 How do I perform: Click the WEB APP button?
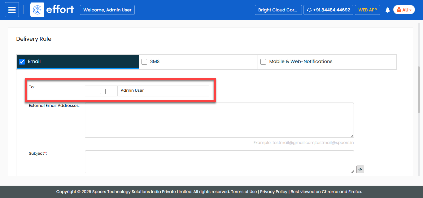pyautogui.click(x=368, y=10)
